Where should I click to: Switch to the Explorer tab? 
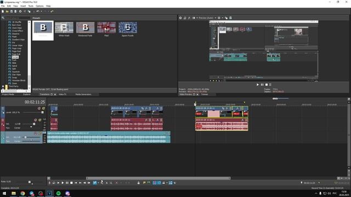point(27,95)
